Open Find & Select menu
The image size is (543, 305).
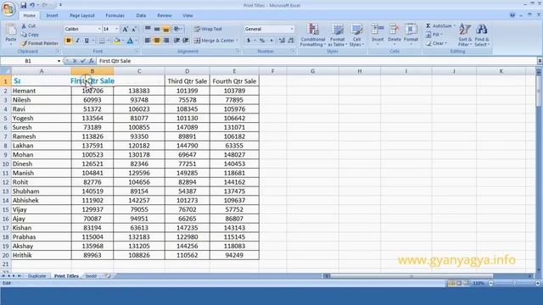pos(482,35)
